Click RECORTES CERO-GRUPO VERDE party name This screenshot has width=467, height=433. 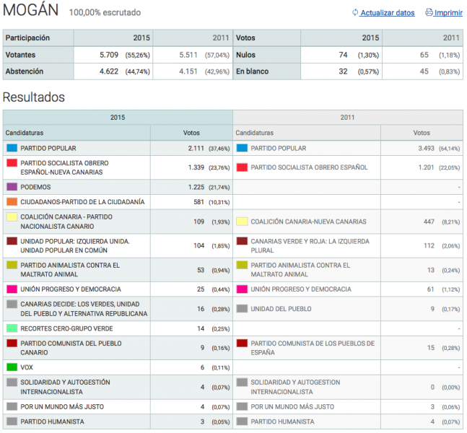coord(66,328)
